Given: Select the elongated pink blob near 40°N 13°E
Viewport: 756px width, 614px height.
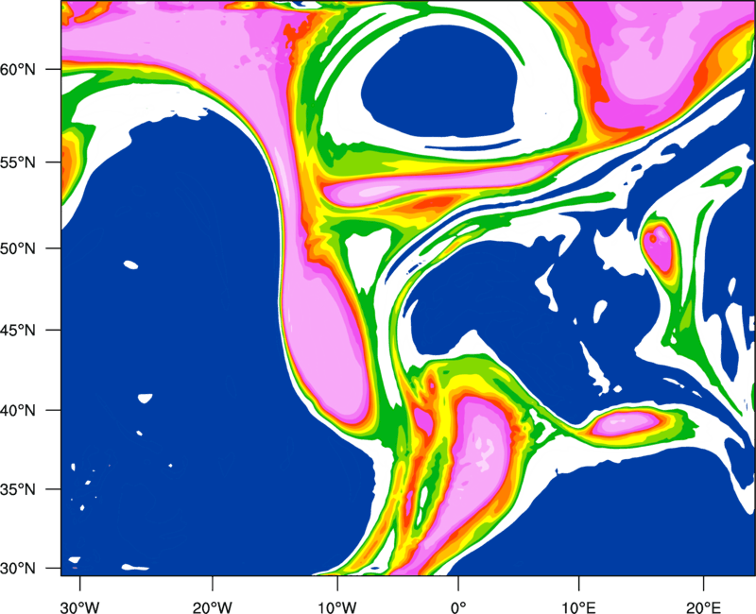Looking at the screenshot, I should point(624,421).
